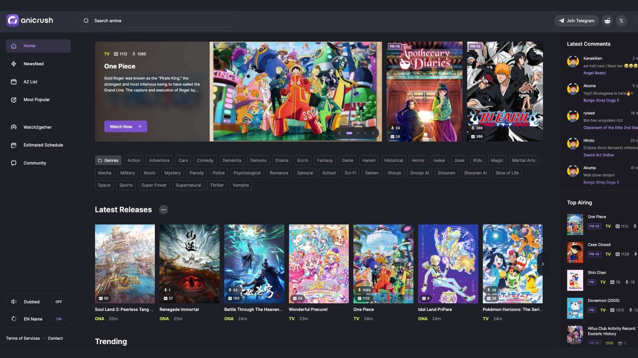Select the Action genre tag
The height and width of the screenshot is (358, 638).
tap(134, 161)
